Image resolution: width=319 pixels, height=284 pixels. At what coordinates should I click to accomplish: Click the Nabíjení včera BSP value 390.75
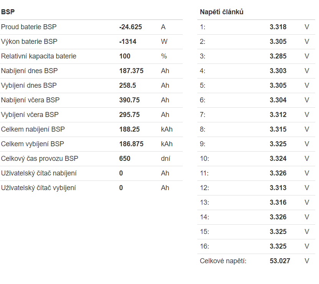point(129,100)
